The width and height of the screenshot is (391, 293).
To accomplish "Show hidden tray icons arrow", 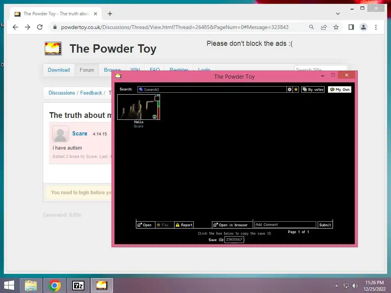I will [x=337, y=286].
